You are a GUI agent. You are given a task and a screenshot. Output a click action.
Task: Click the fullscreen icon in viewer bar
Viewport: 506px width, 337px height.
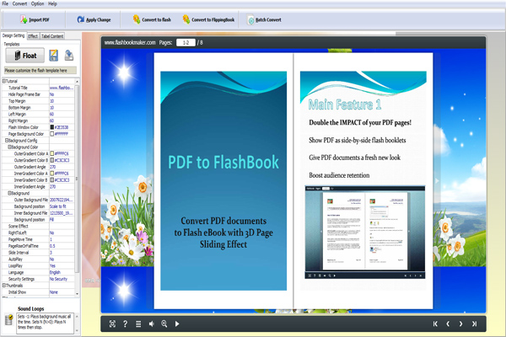pos(112,324)
